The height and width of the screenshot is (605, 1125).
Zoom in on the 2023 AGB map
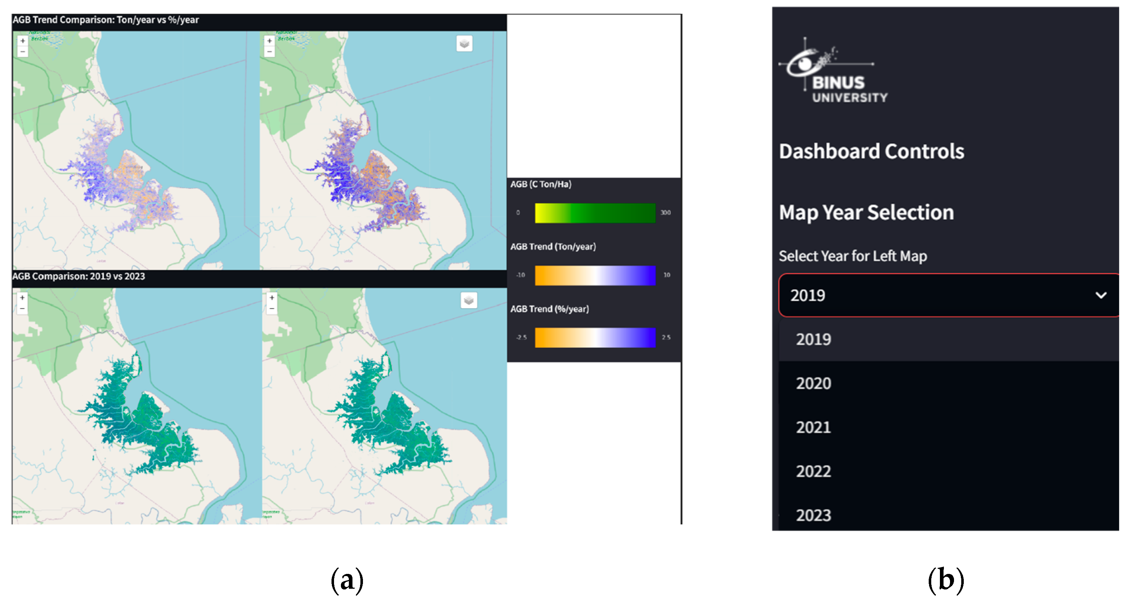[271, 298]
